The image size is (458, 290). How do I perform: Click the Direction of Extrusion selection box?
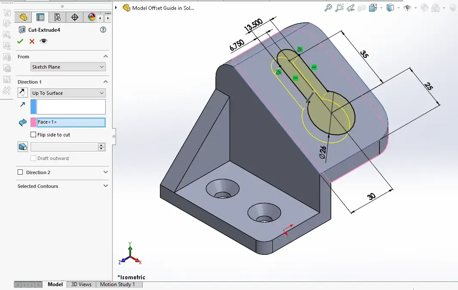pos(71,107)
